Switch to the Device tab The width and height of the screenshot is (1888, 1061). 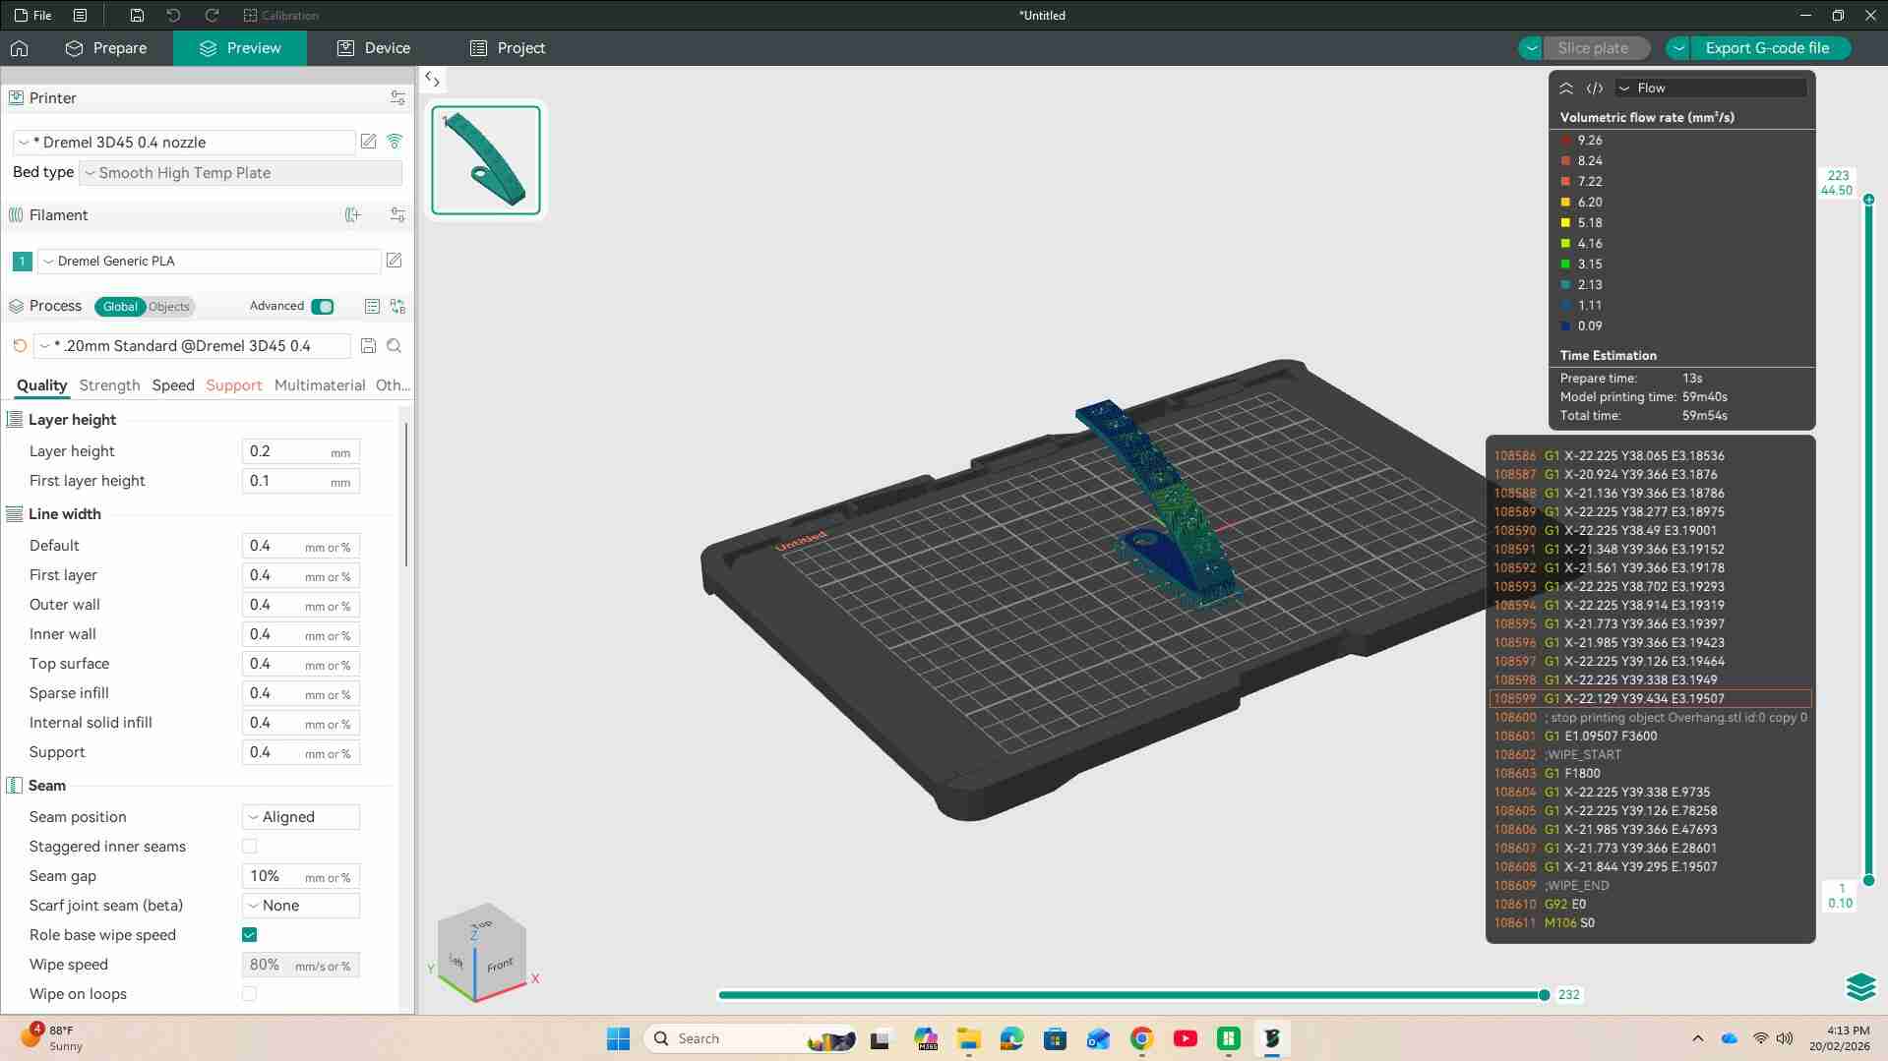pos(374,48)
